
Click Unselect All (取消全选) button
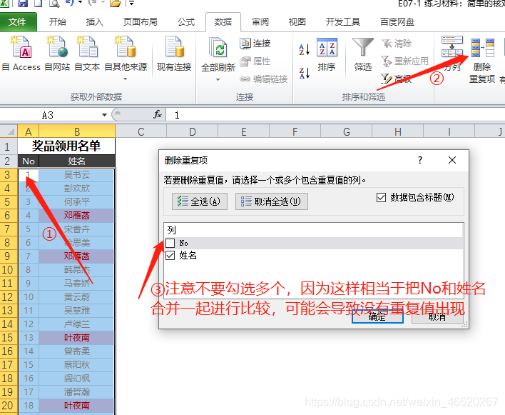(271, 201)
